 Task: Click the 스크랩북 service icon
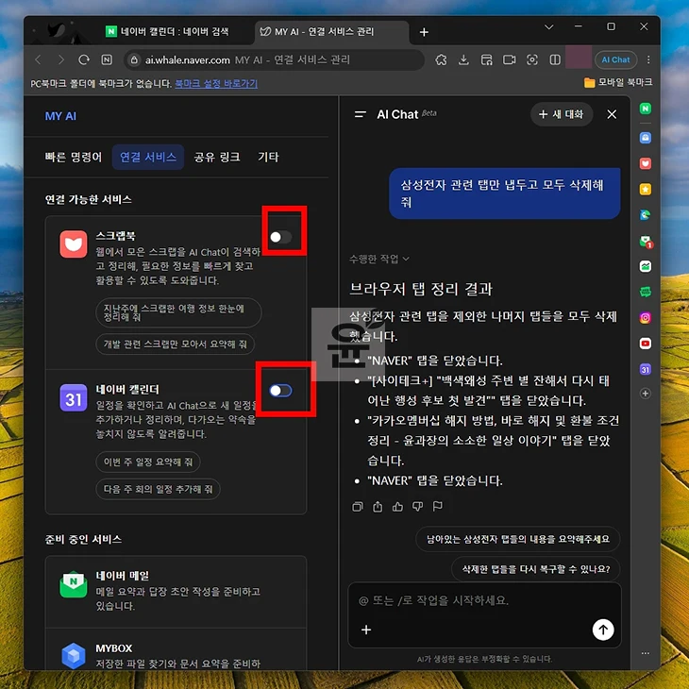(74, 244)
